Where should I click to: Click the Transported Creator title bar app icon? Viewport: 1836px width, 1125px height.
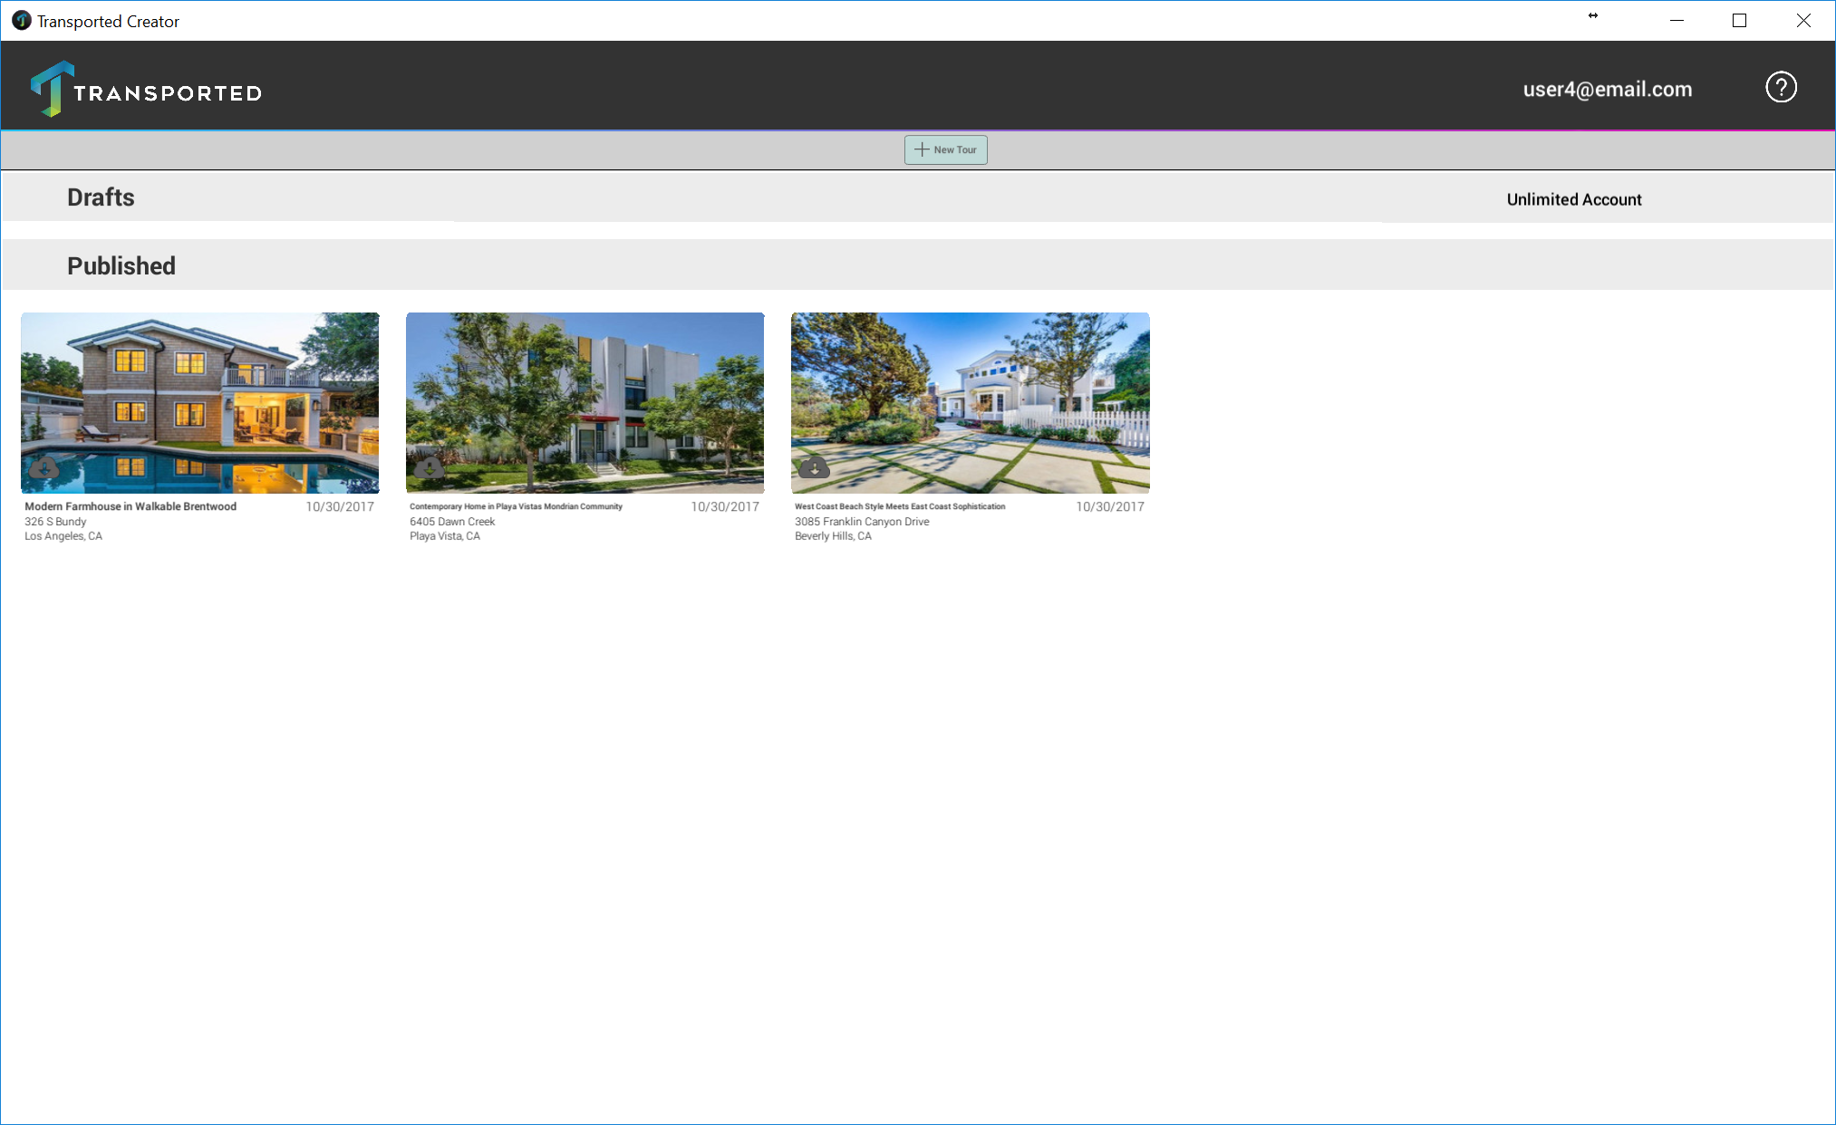(21, 21)
